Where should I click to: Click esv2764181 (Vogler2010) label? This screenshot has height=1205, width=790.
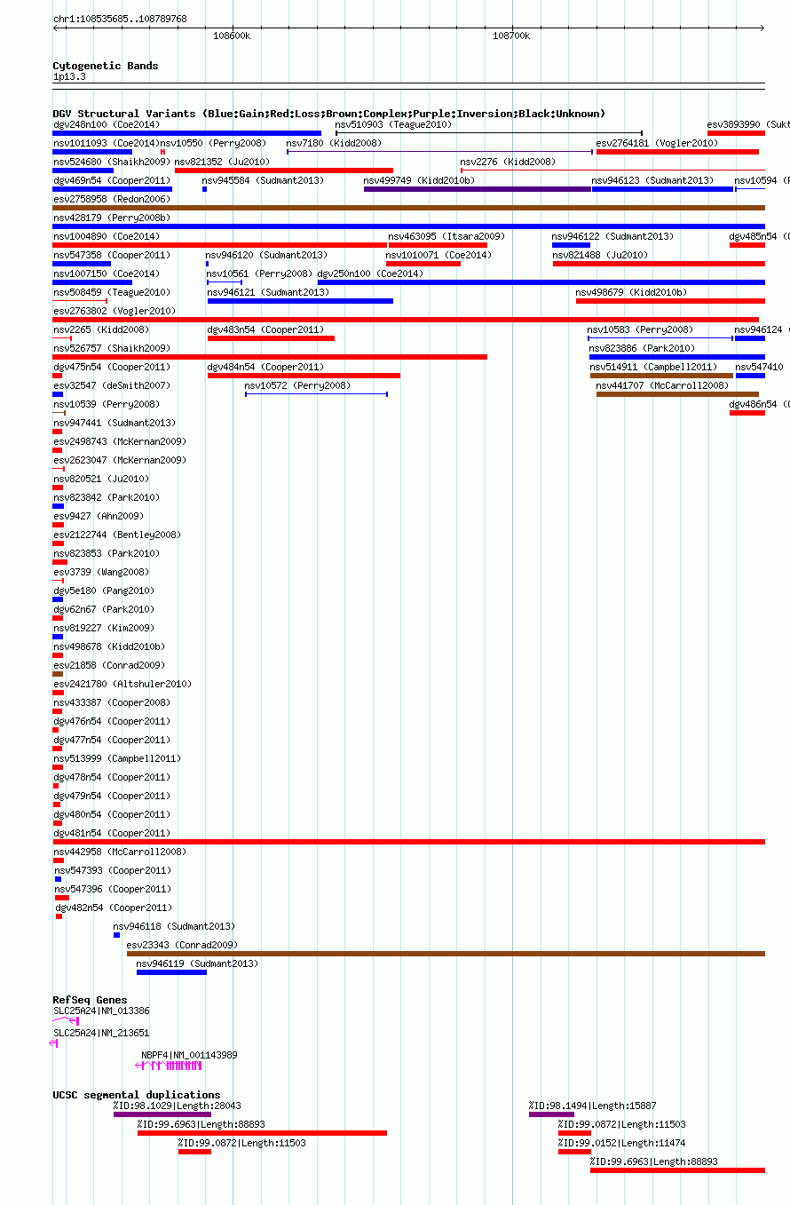coord(658,144)
